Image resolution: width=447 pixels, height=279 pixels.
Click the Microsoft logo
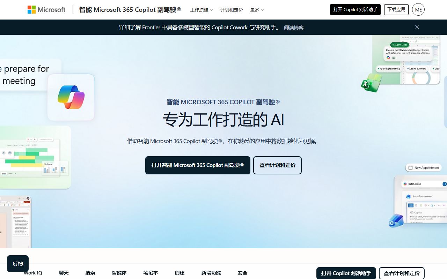click(x=46, y=10)
